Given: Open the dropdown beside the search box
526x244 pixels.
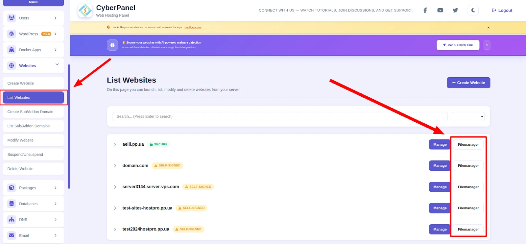Looking at the screenshot, I should (x=468, y=116).
